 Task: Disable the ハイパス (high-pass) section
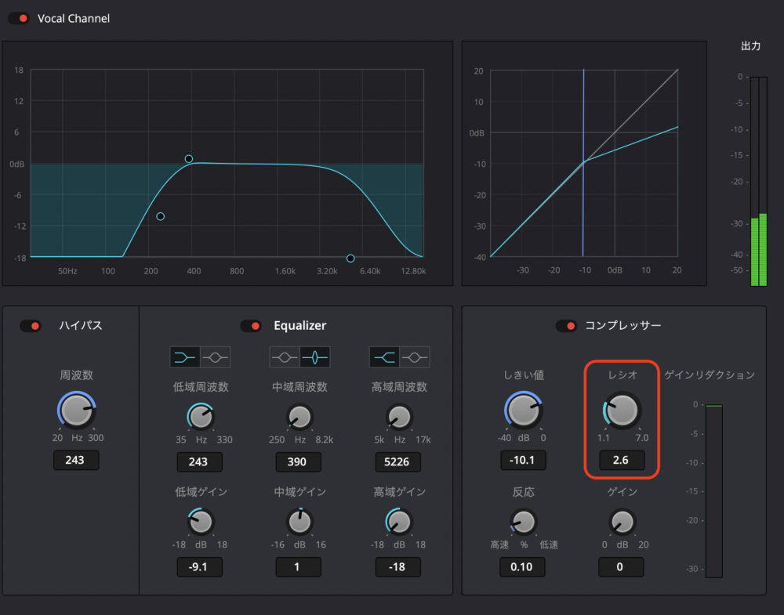coord(31,325)
